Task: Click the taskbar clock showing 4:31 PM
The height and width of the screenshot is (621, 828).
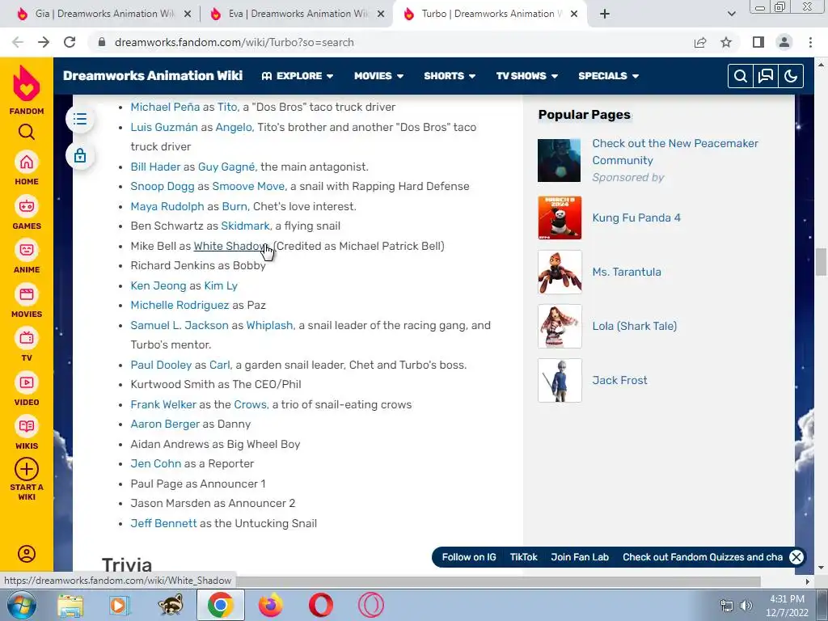Action: (787, 606)
